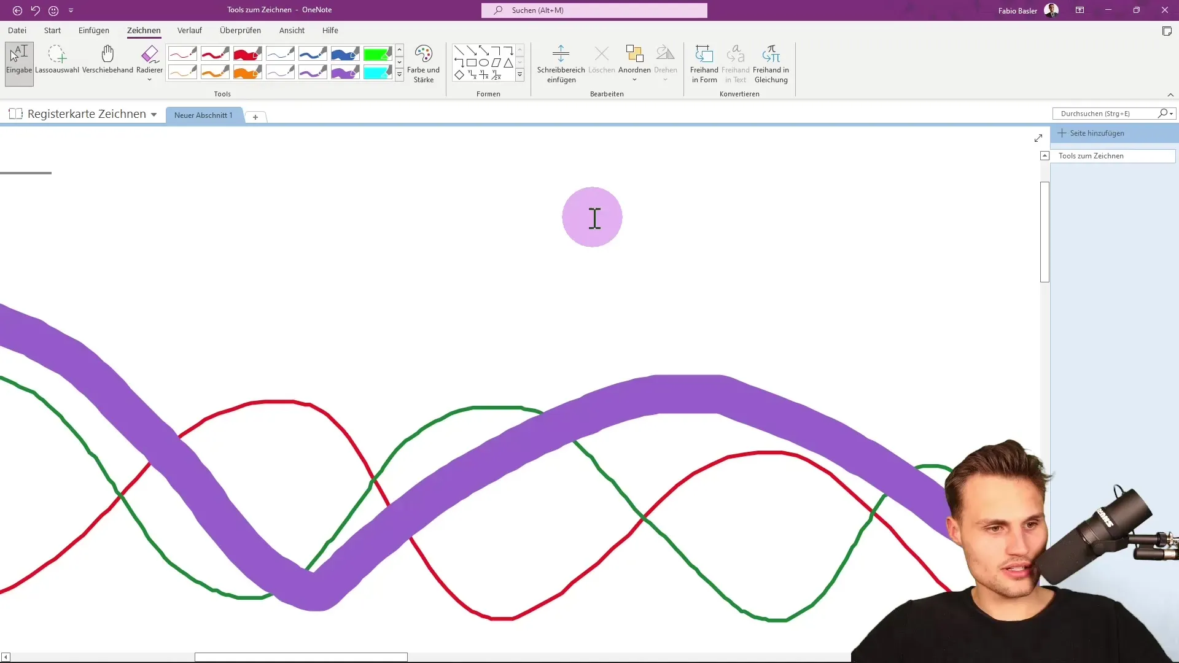Open the notebook pane icon below window controls
The image size is (1179, 663).
click(1167, 31)
